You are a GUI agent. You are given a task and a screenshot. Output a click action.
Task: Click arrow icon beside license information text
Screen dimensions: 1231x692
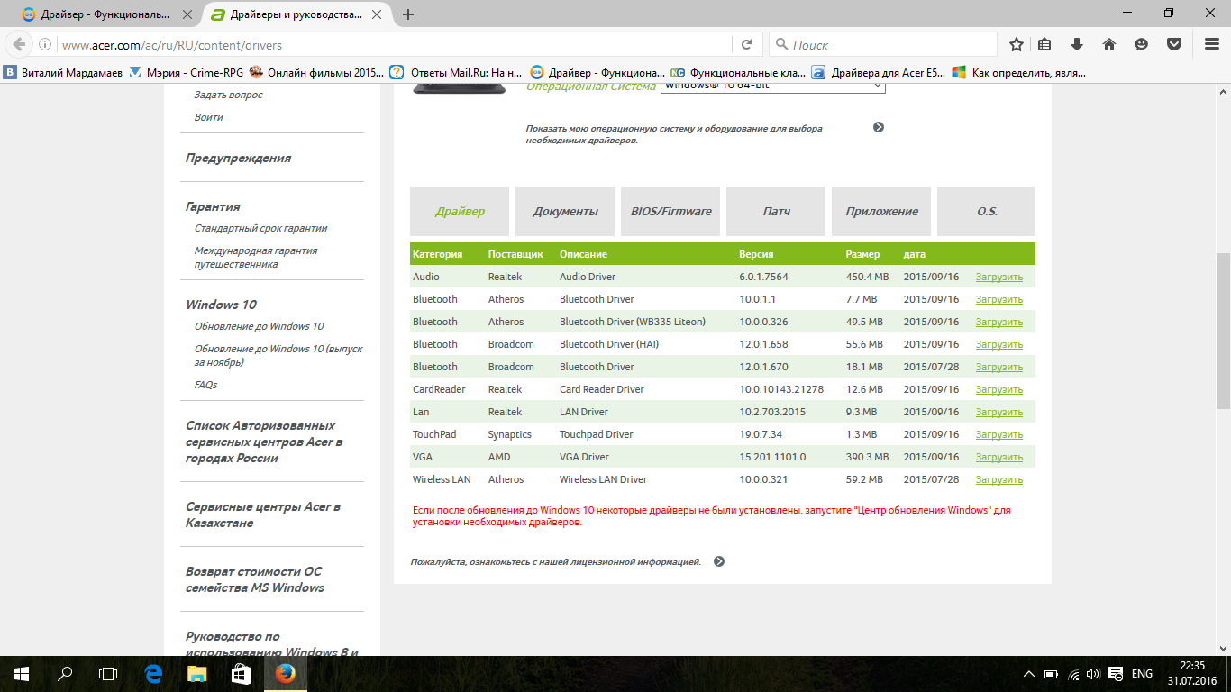(x=718, y=561)
